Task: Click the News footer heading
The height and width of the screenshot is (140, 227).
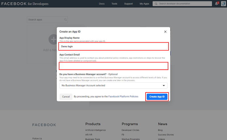Action: pos(163,124)
